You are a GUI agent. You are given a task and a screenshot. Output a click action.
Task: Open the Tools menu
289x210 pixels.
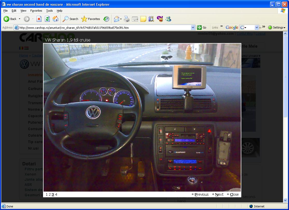50,11
